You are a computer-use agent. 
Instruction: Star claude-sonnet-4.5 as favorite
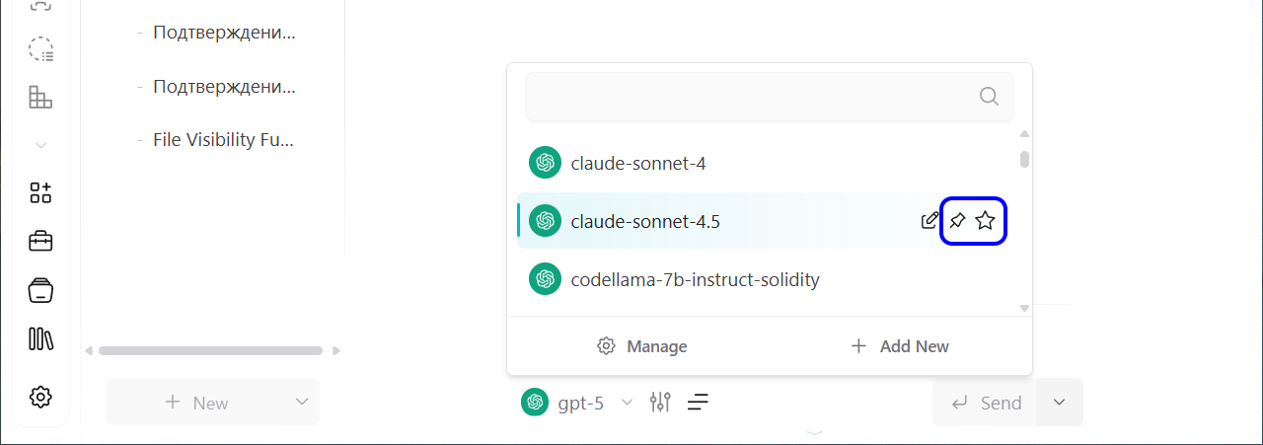coord(985,221)
